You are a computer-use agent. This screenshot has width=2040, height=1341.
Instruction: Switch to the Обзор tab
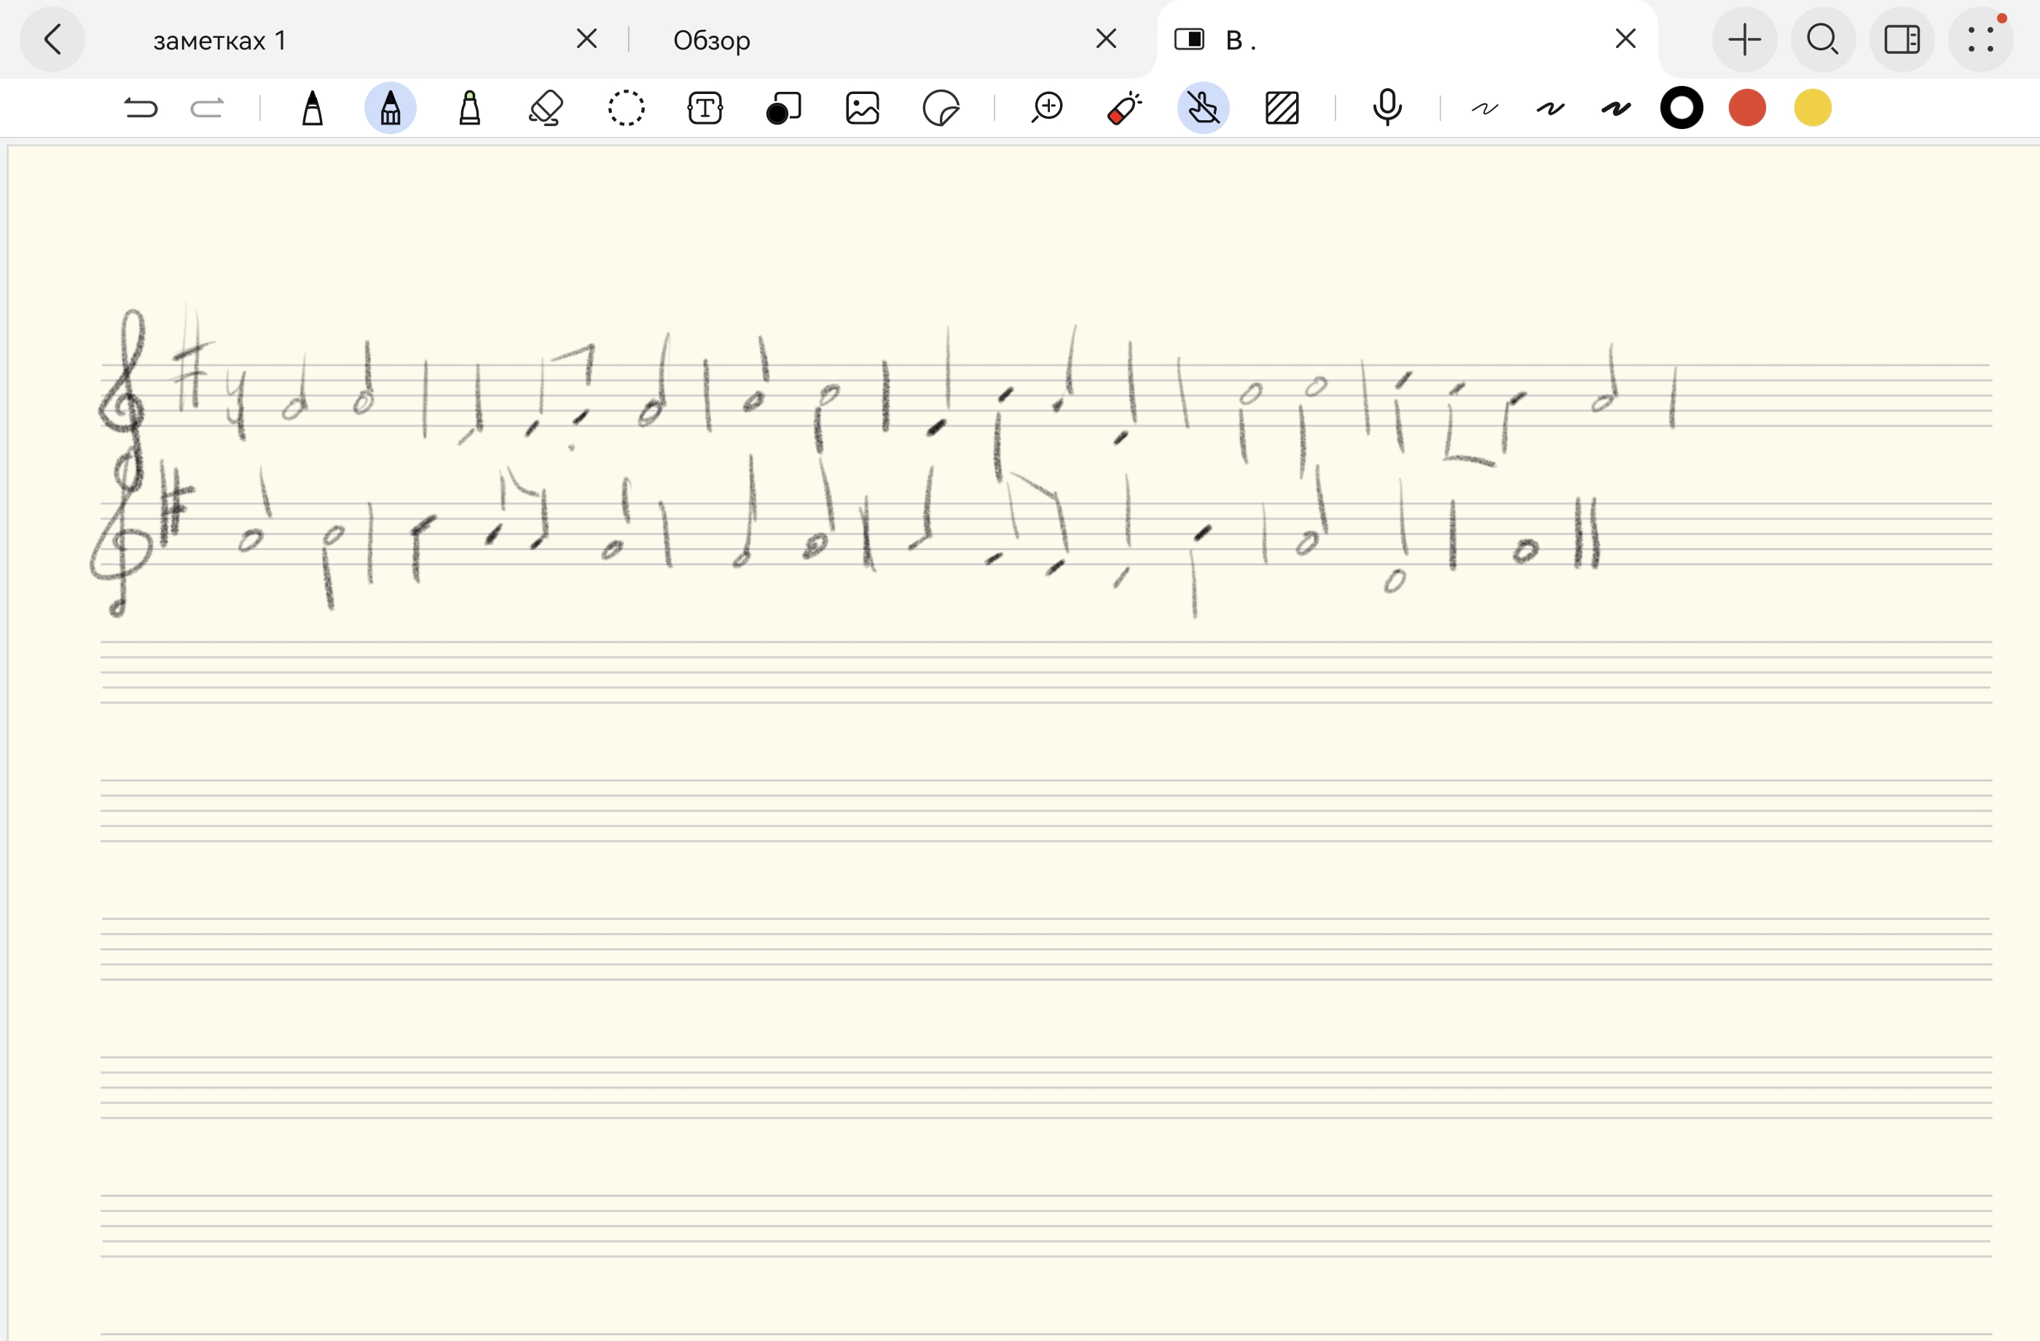coord(711,40)
